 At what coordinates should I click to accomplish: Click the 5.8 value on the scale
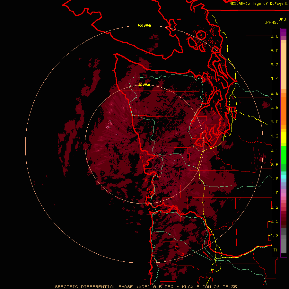coord(275,108)
